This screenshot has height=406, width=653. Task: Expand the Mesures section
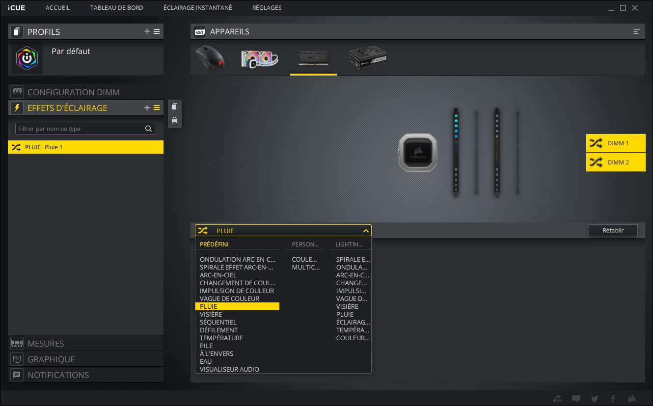[85, 344]
